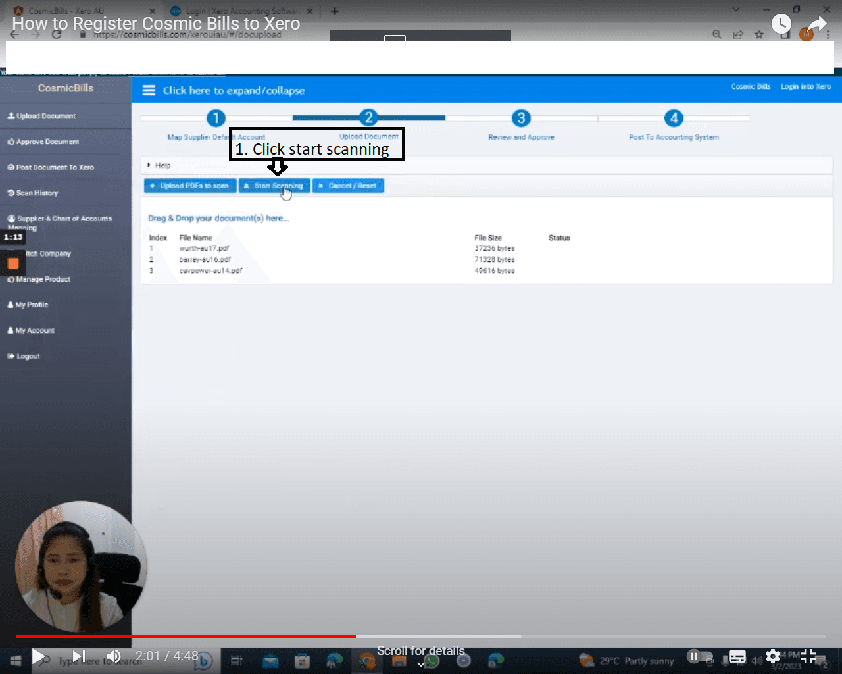Click the Start Scanning button
This screenshot has height=674, width=842.
[x=274, y=186]
